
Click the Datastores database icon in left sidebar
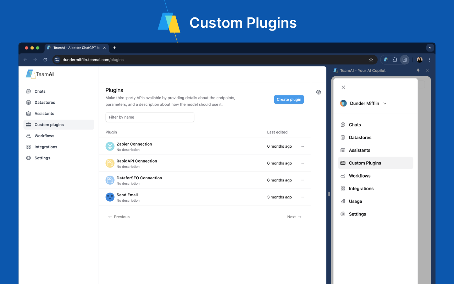point(28,102)
